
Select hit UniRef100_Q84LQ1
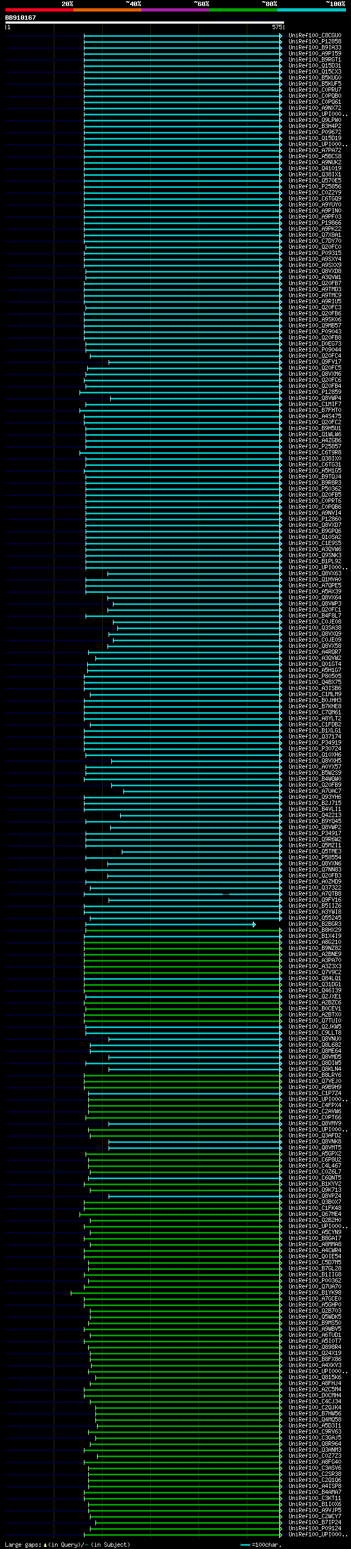click(x=315, y=978)
